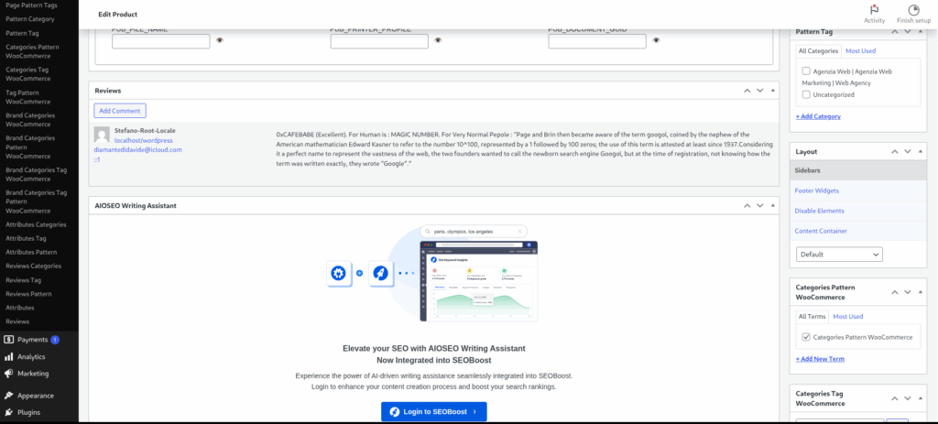Move Categories Pattern WooCommerce panel up

894,292
